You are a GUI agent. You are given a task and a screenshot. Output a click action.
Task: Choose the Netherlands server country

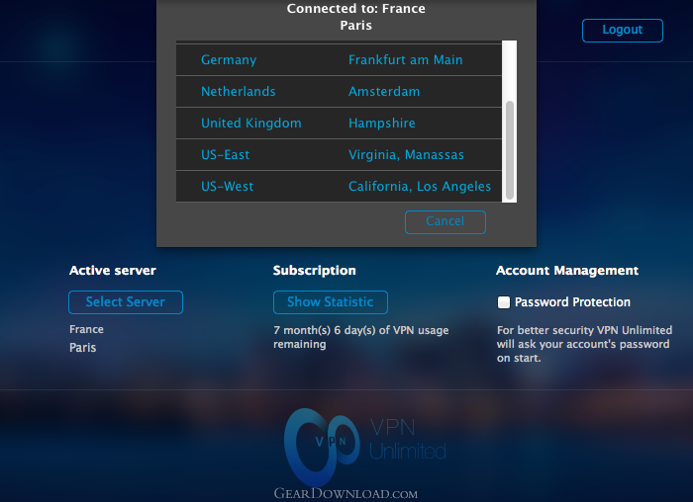[239, 92]
